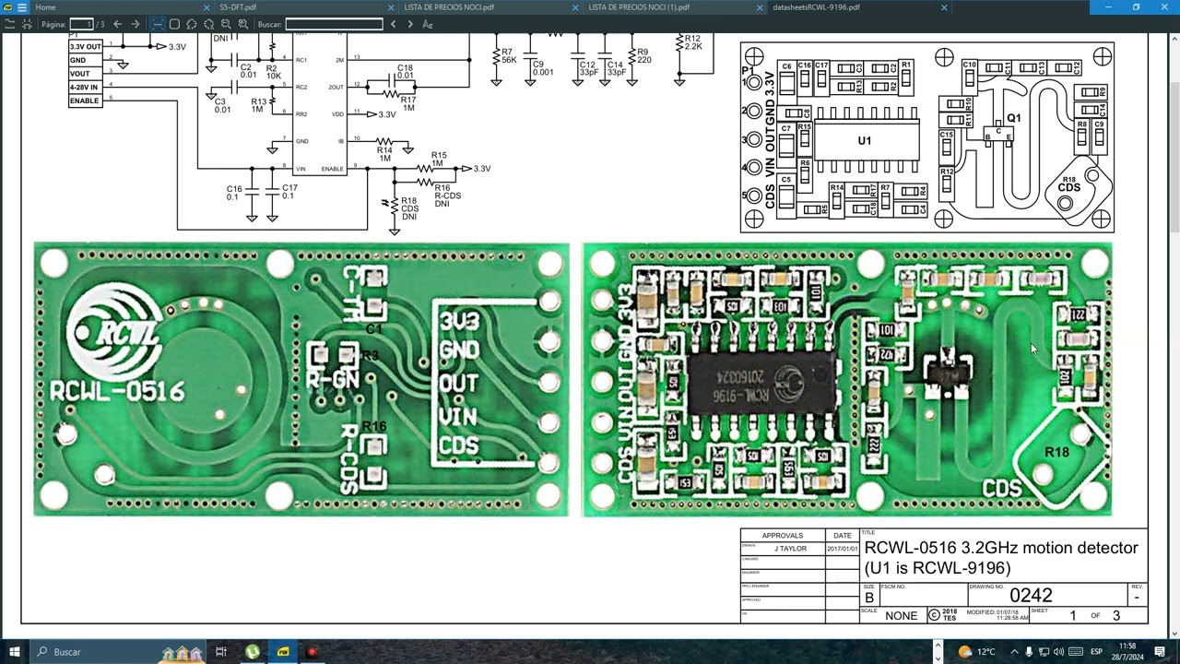This screenshot has width=1180, height=664.
Task: Click the RCWL-0516 label on the PCB photo
Action: 117,391
